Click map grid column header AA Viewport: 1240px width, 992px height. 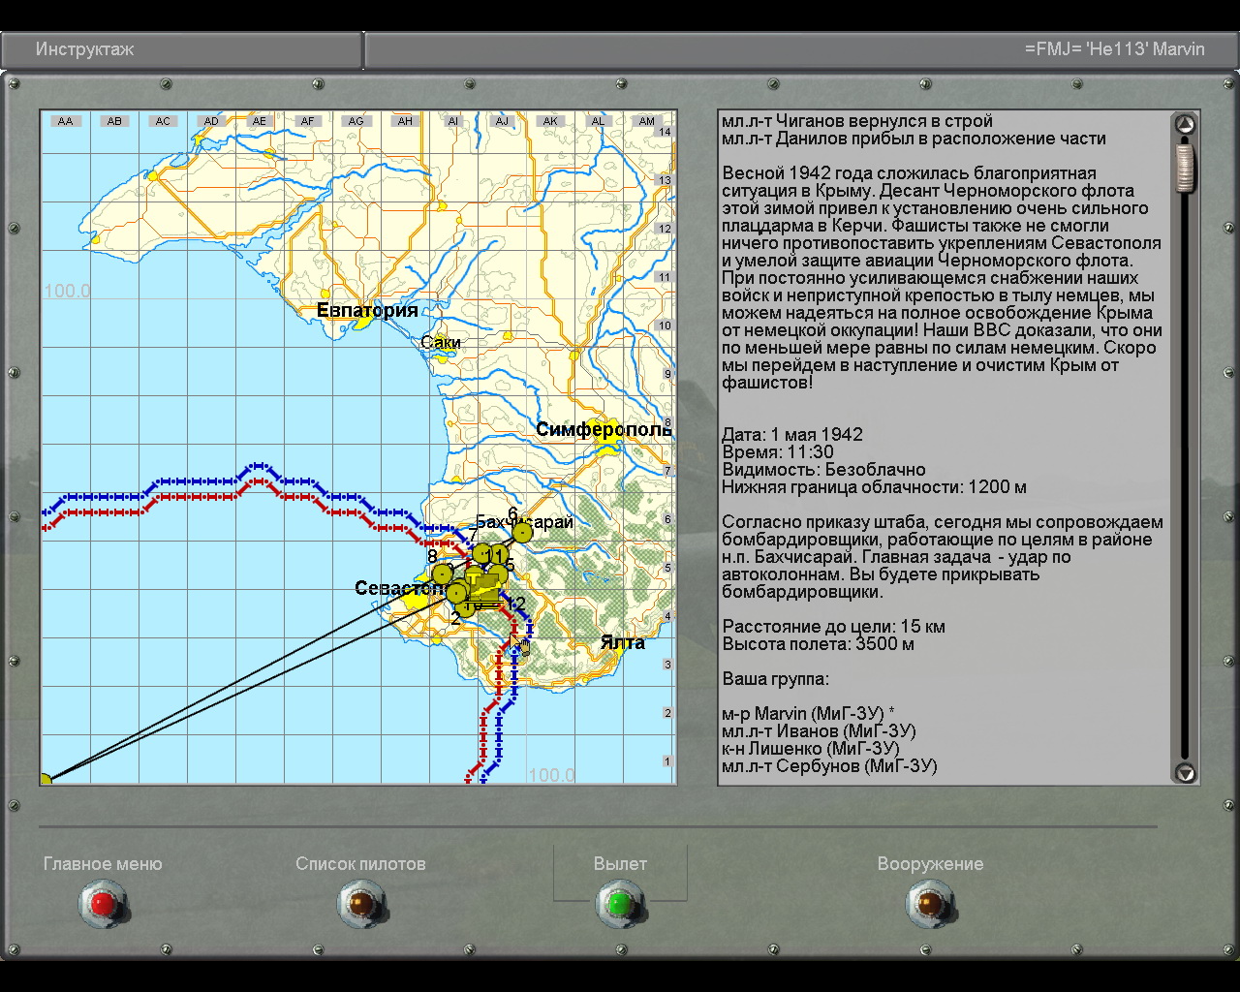tap(65, 121)
